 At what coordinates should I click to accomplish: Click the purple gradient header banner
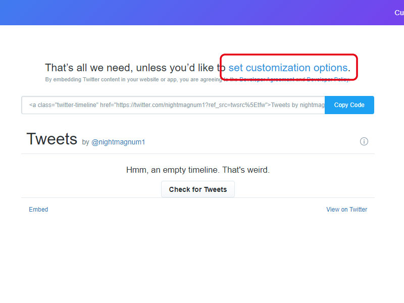point(202,13)
